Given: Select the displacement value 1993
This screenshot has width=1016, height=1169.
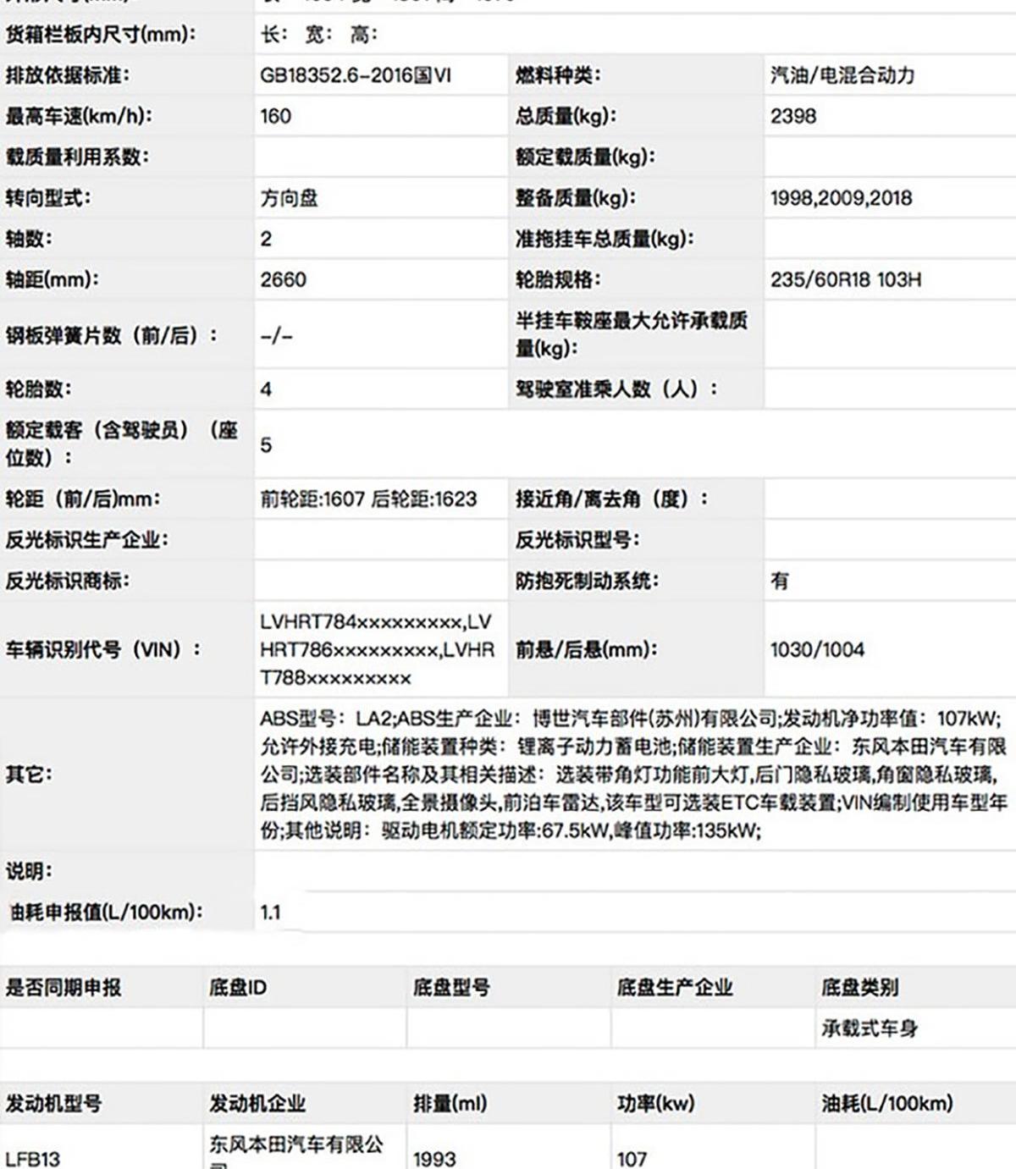Looking at the screenshot, I should click(434, 1158).
